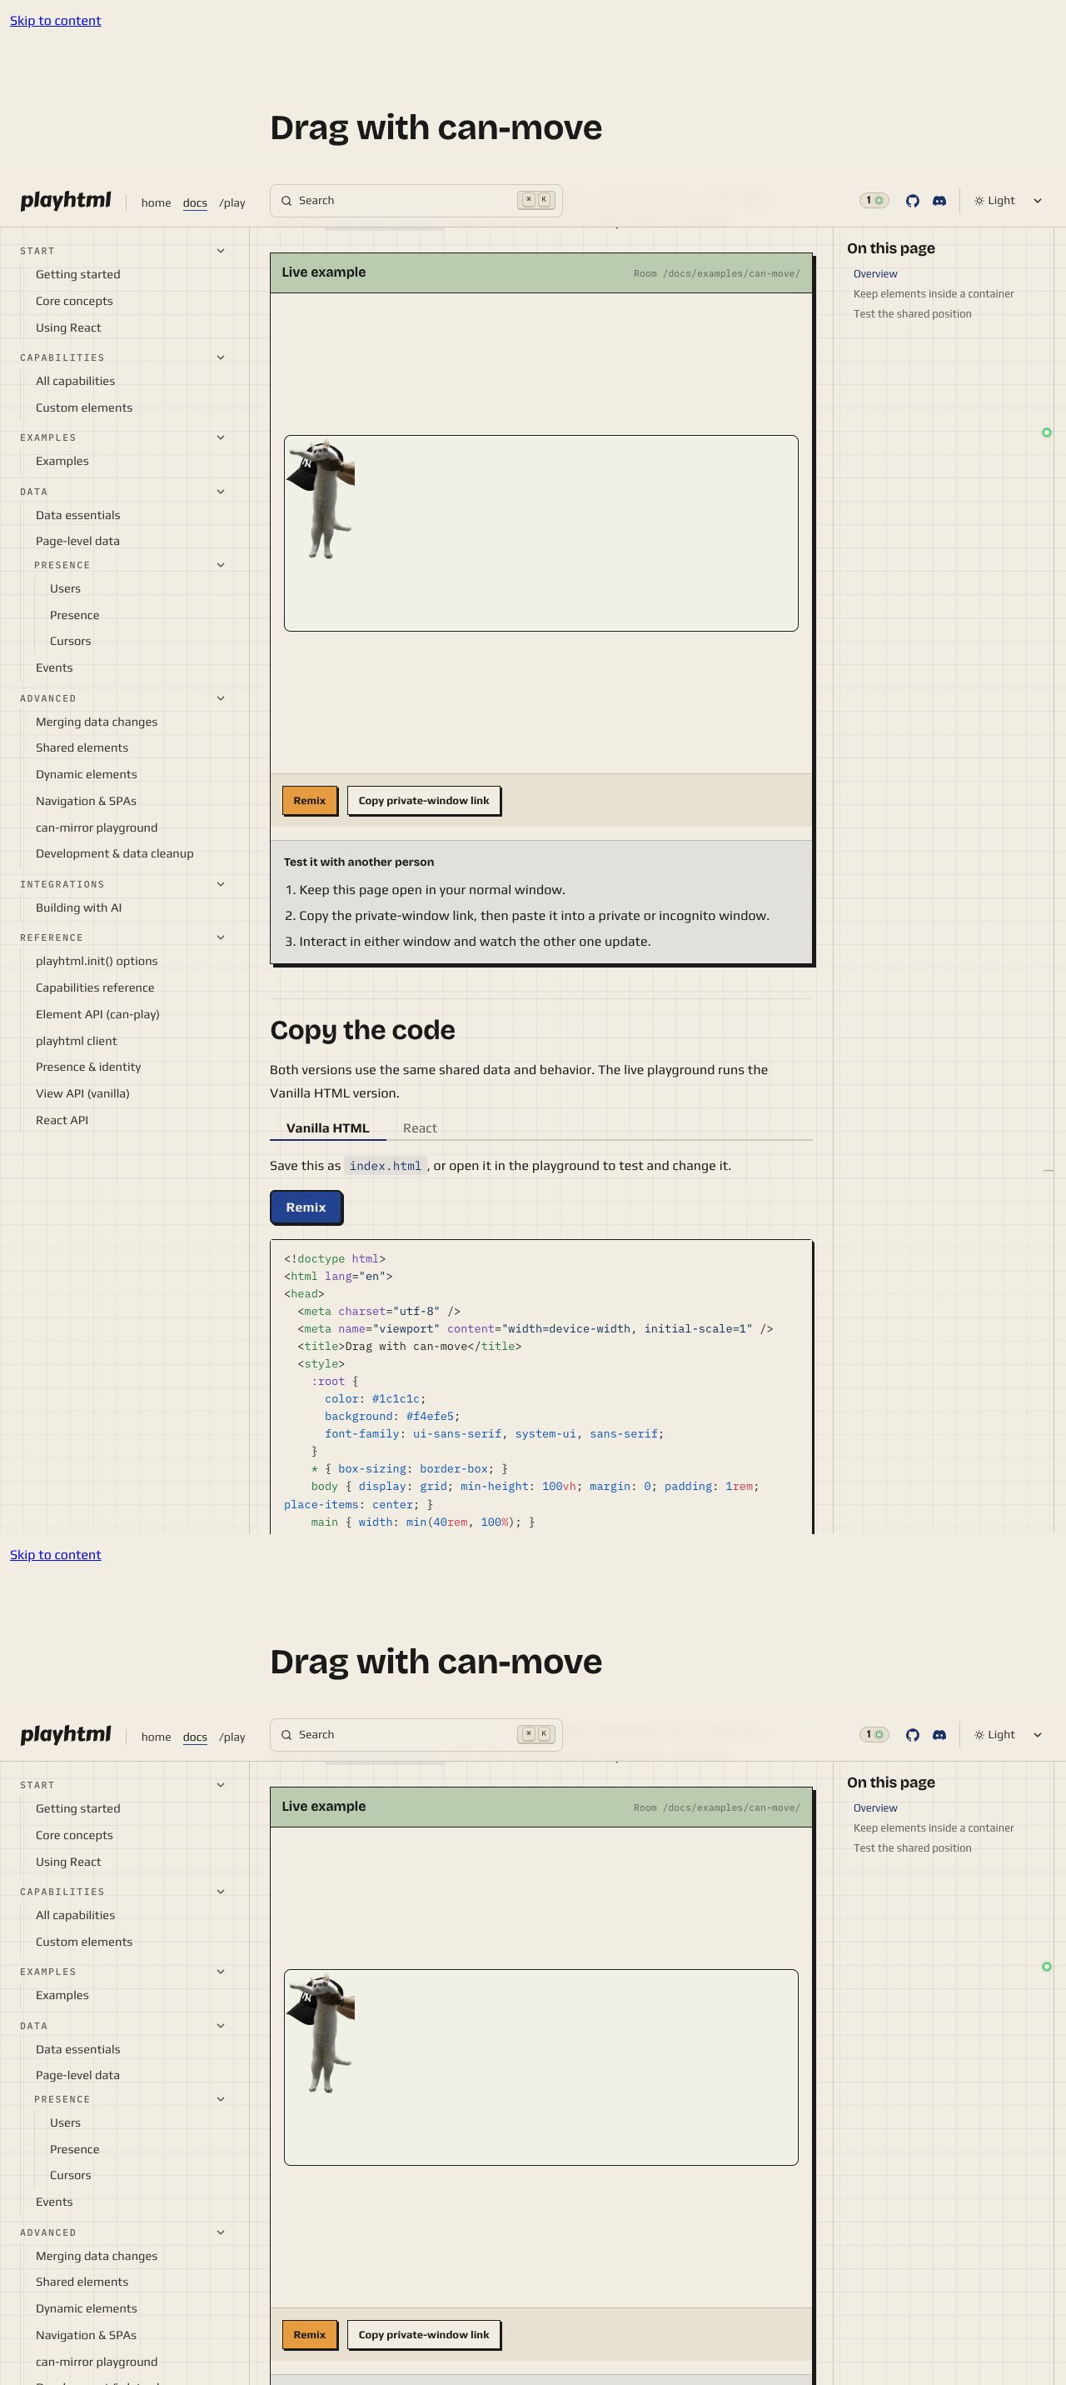Open the View API (vanilla) page
This screenshot has height=2385, width=1066.
click(82, 1093)
